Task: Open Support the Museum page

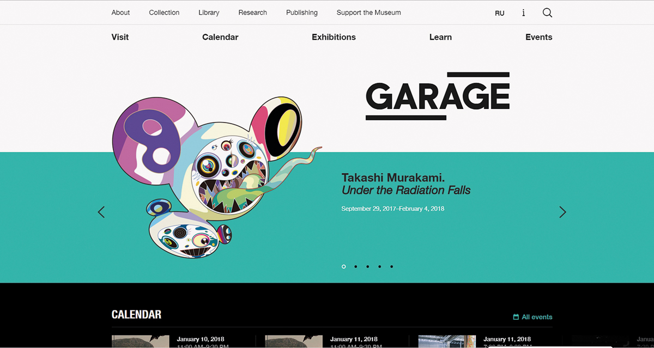Action: (368, 13)
